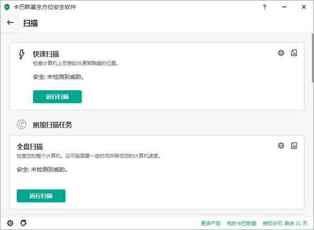Screen dimensions: 314x230
Task: Click the 全盘扫描 heading
Action: 30,146
